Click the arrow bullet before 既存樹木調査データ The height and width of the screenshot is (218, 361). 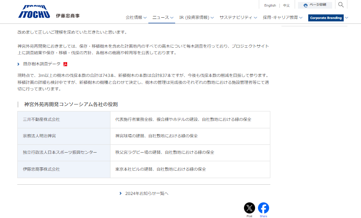click(19, 64)
